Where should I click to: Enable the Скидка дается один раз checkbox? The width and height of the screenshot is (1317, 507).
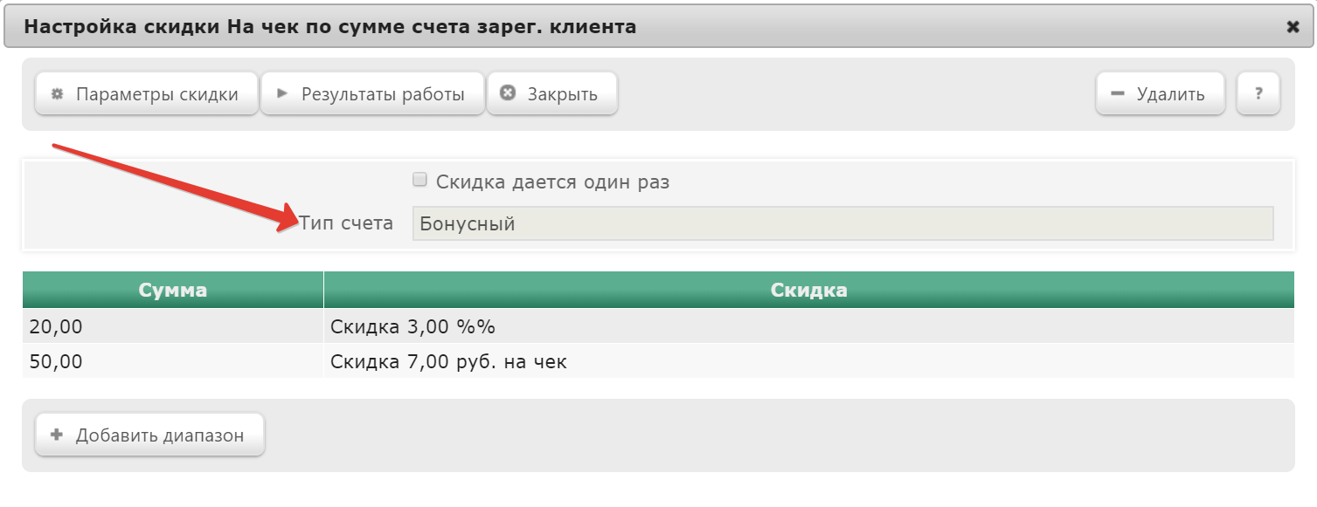click(x=419, y=181)
